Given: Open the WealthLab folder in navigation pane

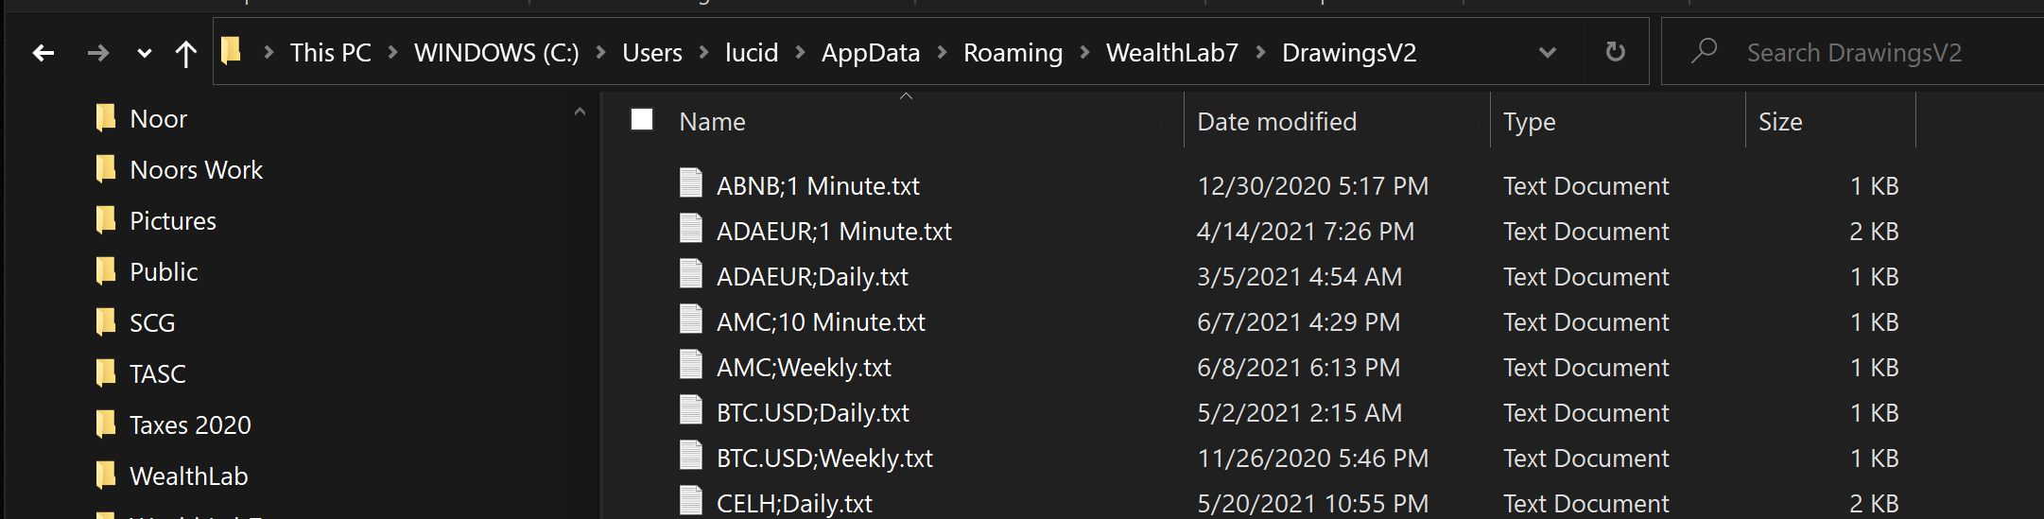Looking at the screenshot, I should pyautogui.click(x=188, y=476).
